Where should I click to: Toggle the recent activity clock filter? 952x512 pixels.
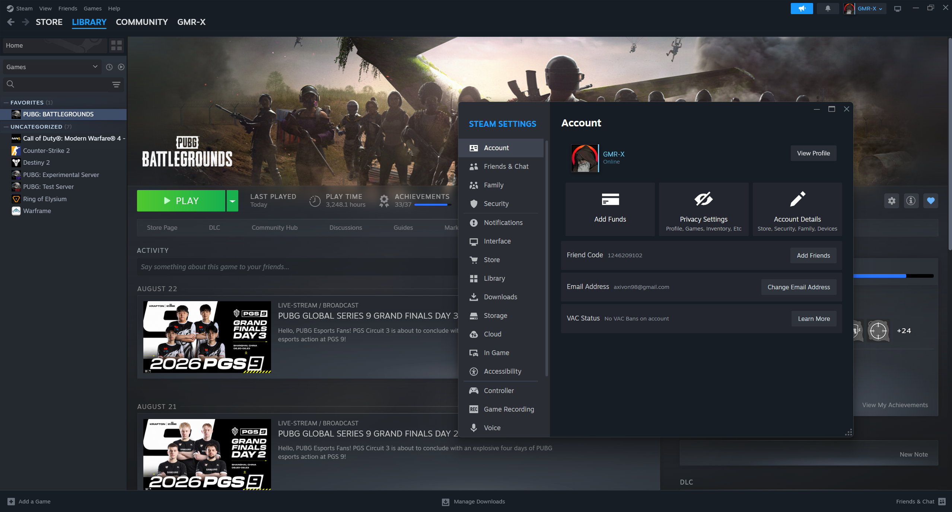109,67
